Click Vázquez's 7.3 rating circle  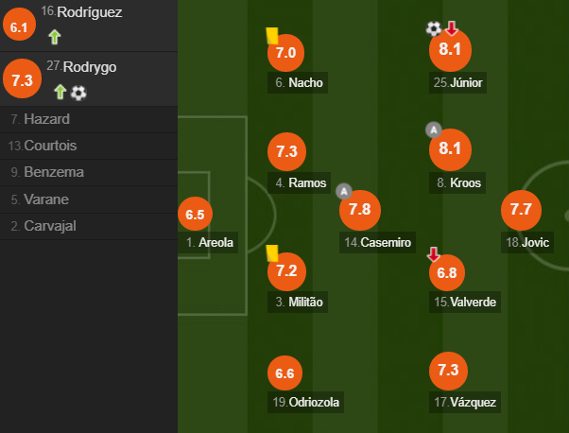pyautogui.click(x=449, y=371)
